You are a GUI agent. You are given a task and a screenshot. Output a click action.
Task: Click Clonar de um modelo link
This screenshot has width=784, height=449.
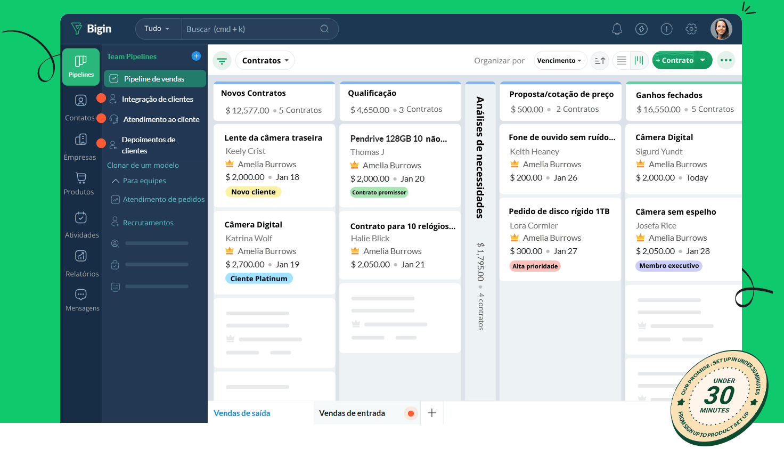tap(143, 165)
